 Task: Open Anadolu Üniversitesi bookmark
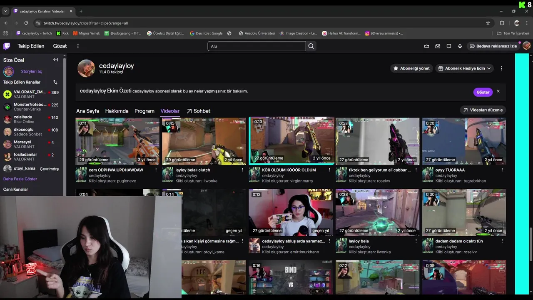pos(257,33)
